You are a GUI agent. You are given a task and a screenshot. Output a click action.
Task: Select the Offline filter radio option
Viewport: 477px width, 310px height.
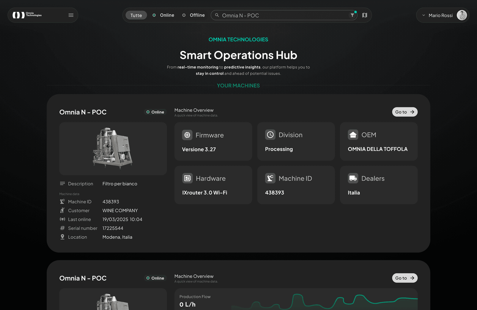pos(193,15)
